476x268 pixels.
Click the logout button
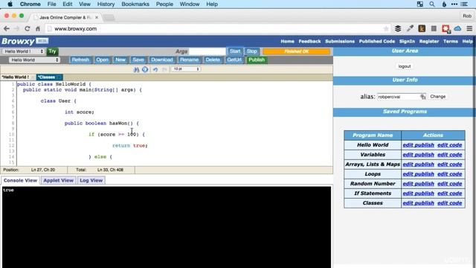pos(405,66)
